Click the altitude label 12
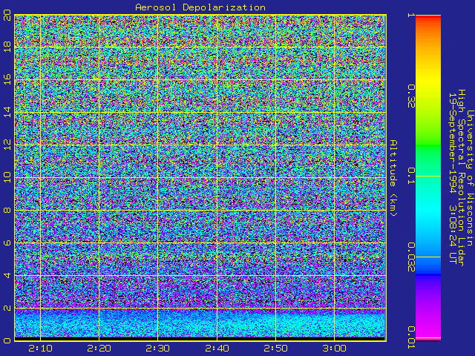 pos(7,145)
